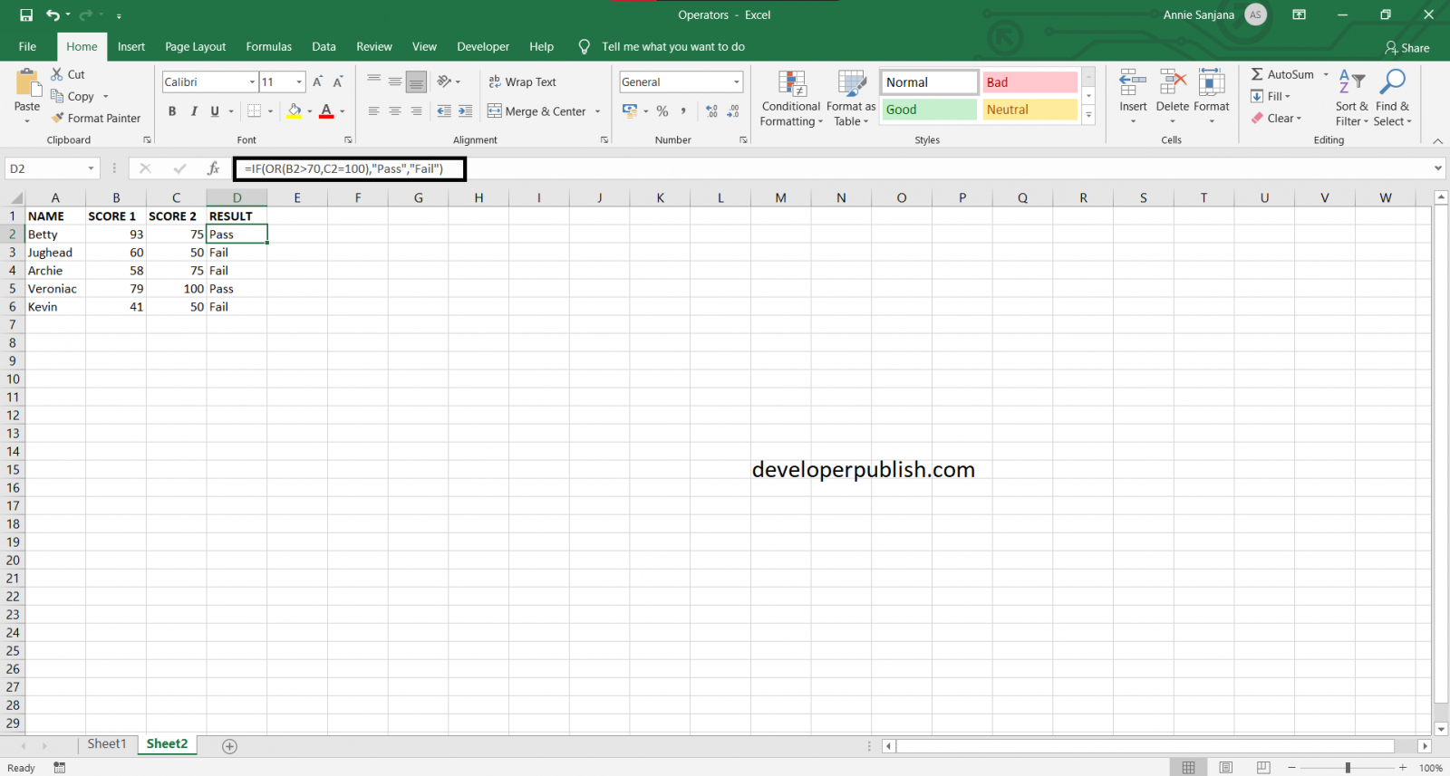Viewport: 1450px width, 776px height.
Task: Open the Borders tool icon
Action: coord(255,111)
